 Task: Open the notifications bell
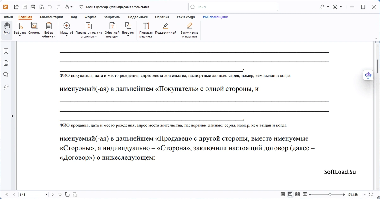[322, 7]
